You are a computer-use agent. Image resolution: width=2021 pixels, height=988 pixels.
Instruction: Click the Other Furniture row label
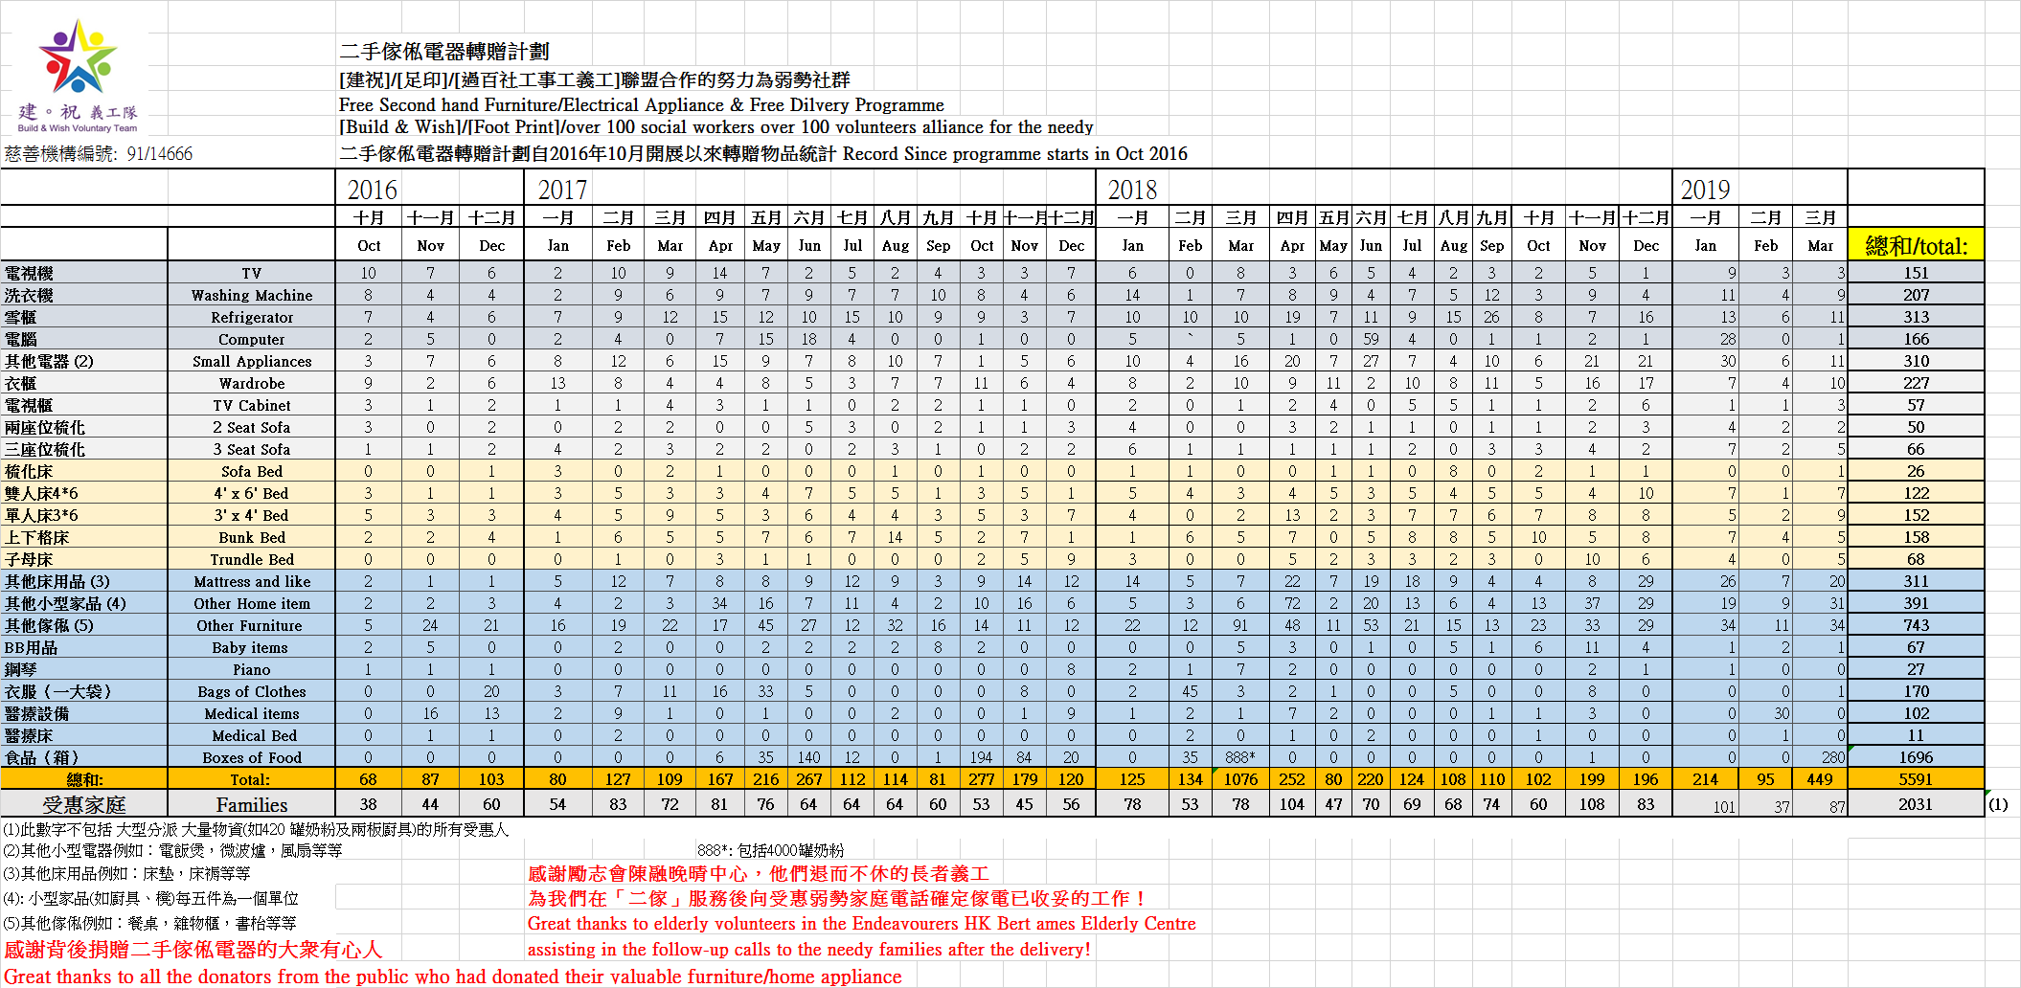click(252, 625)
